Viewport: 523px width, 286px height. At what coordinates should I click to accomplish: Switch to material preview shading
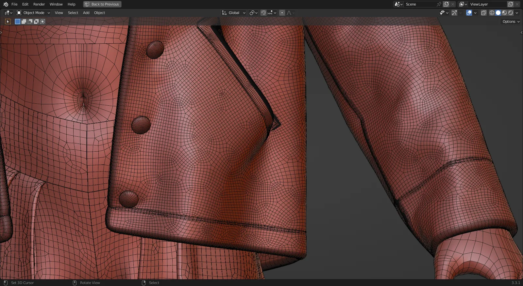(504, 13)
